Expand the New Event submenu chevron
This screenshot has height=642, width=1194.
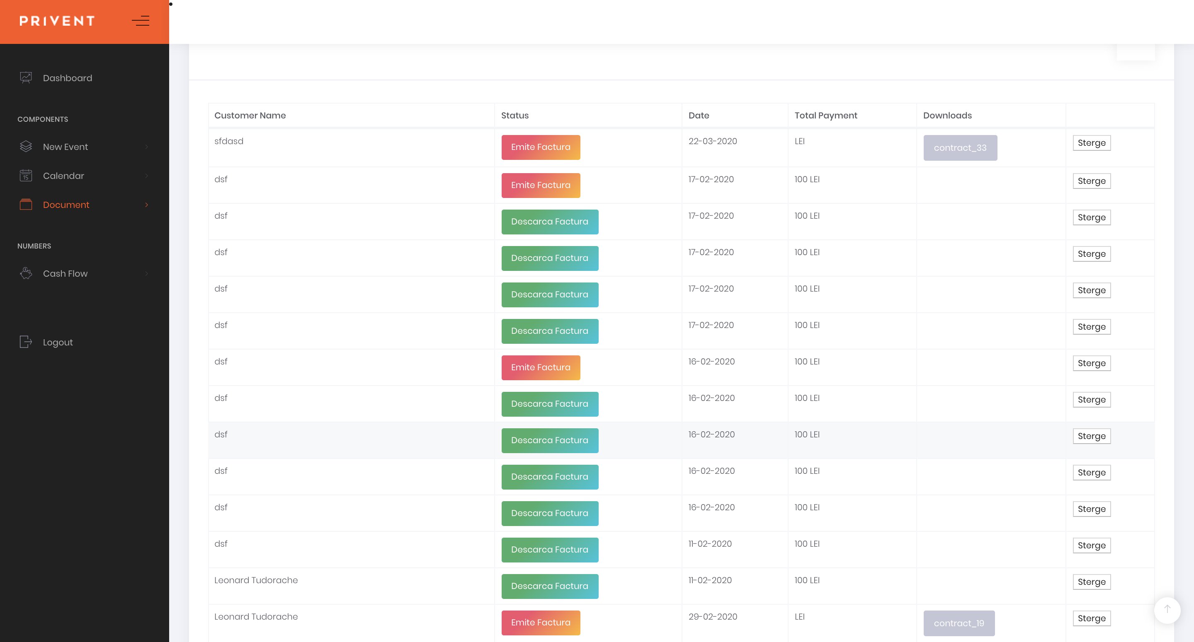click(146, 147)
